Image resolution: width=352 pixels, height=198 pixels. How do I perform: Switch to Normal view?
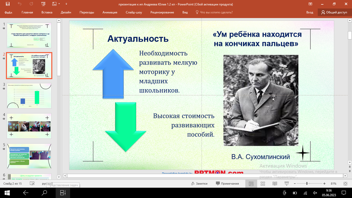pos(251,184)
